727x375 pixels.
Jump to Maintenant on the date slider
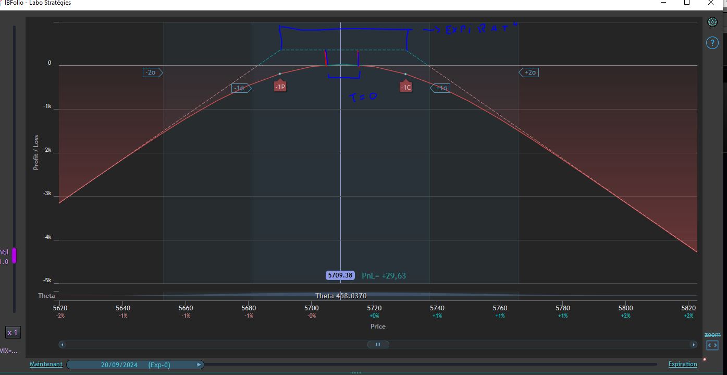(46, 364)
